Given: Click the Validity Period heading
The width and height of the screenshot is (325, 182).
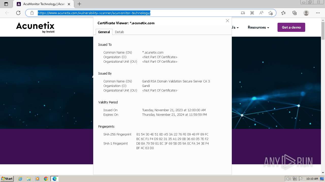Looking at the screenshot, I should (x=108, y=102).
